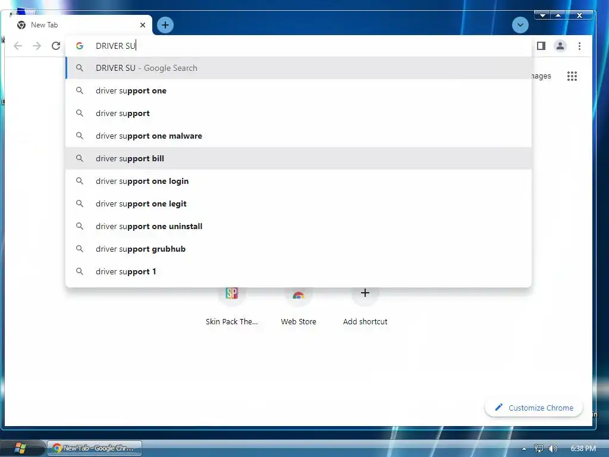Open the volume speaker tray icon
Screen dimensions: 609x457
[x=553, y=449]
